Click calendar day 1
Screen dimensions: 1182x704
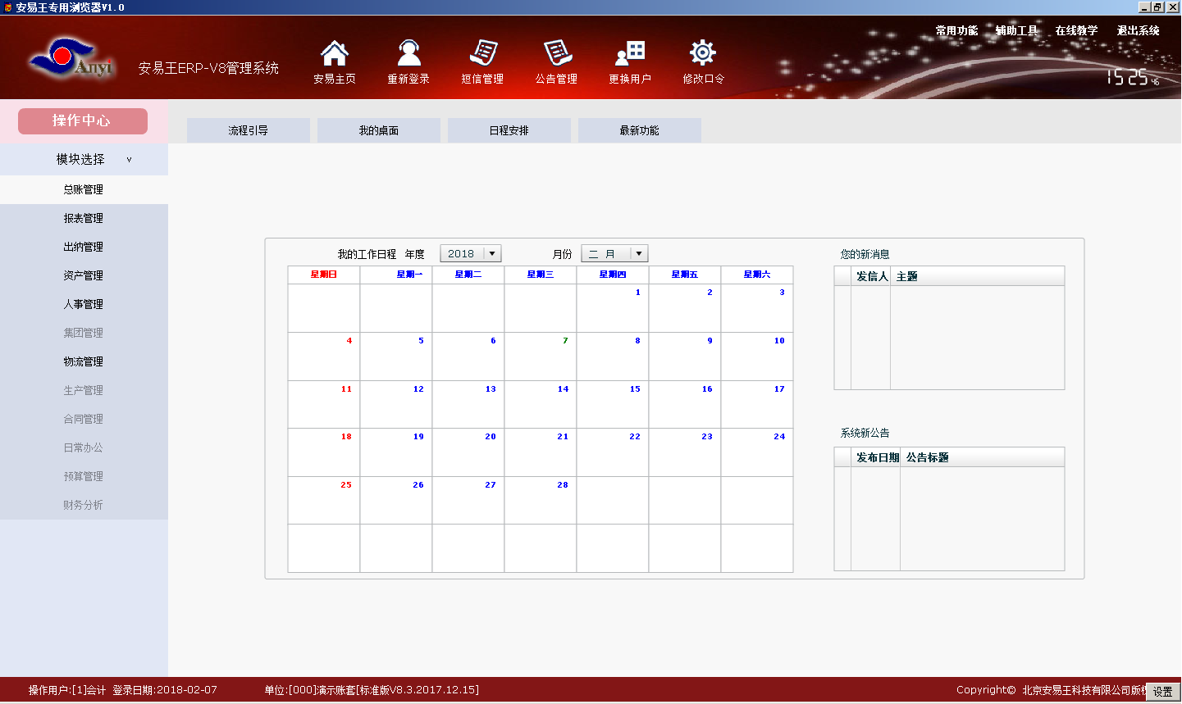(x=613, y=308)
